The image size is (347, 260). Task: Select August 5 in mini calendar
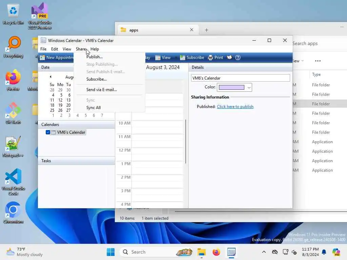(x=61, y=95)
